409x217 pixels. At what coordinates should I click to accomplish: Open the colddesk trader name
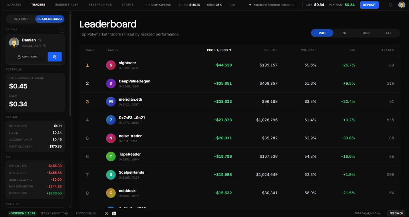tap(127, 191)
